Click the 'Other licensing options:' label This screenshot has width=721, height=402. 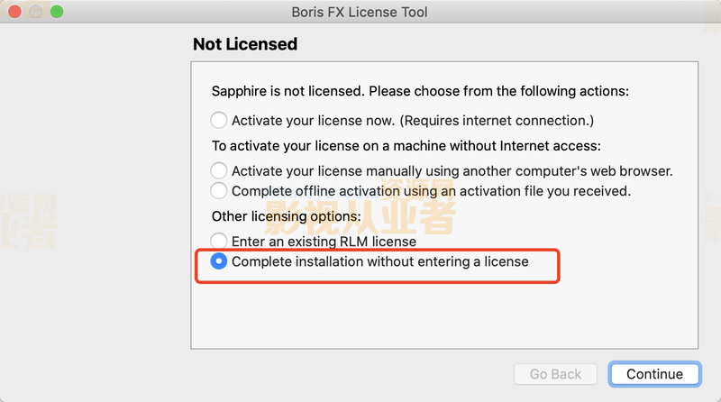[x=286, y=216]
